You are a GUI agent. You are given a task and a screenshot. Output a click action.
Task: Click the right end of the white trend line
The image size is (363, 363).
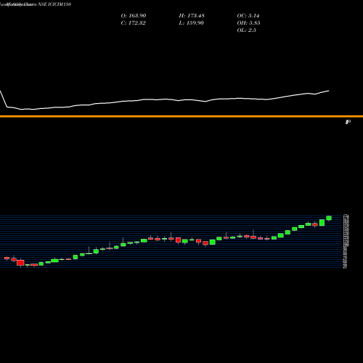click(329, 91)
